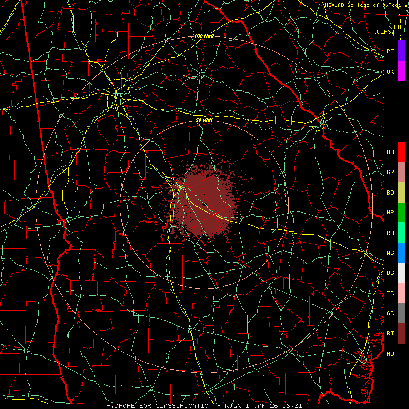Click the RA legend label

[x=390, y=233]
